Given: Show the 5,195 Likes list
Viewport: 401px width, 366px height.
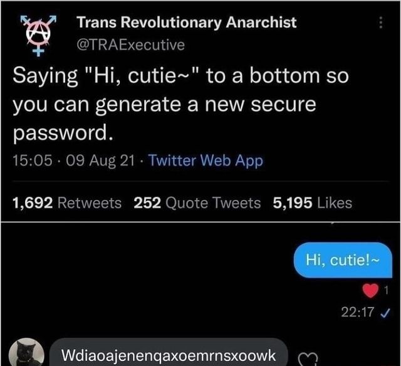Looking at the screenshot, I should [x=313, y=203].
